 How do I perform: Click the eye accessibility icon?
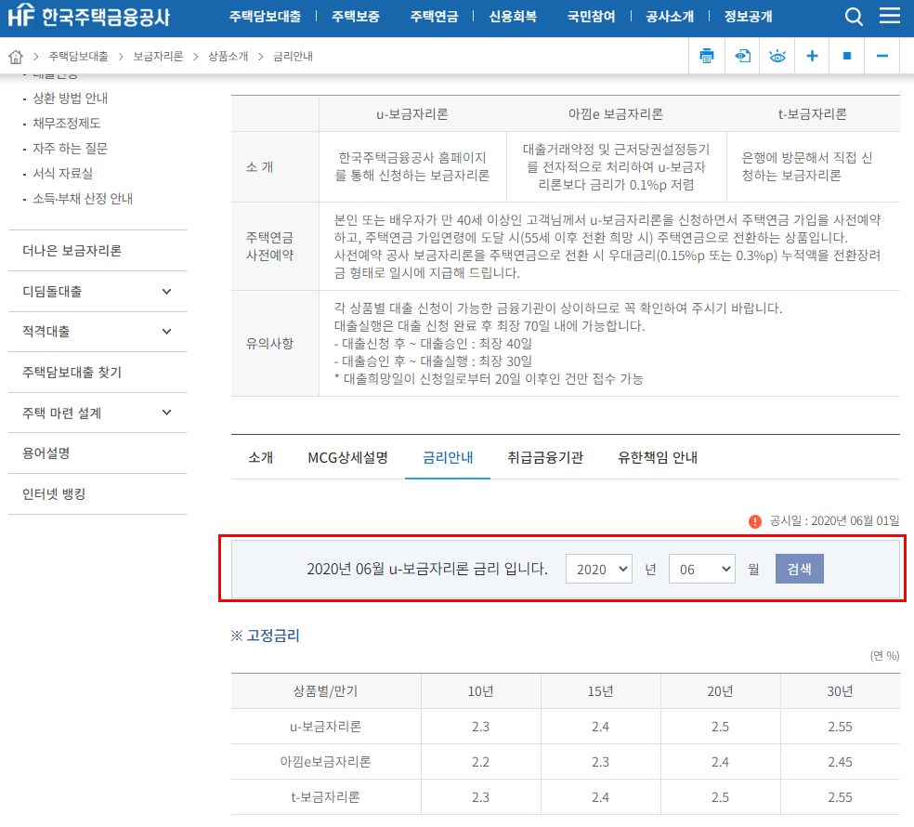coord(777,56)
